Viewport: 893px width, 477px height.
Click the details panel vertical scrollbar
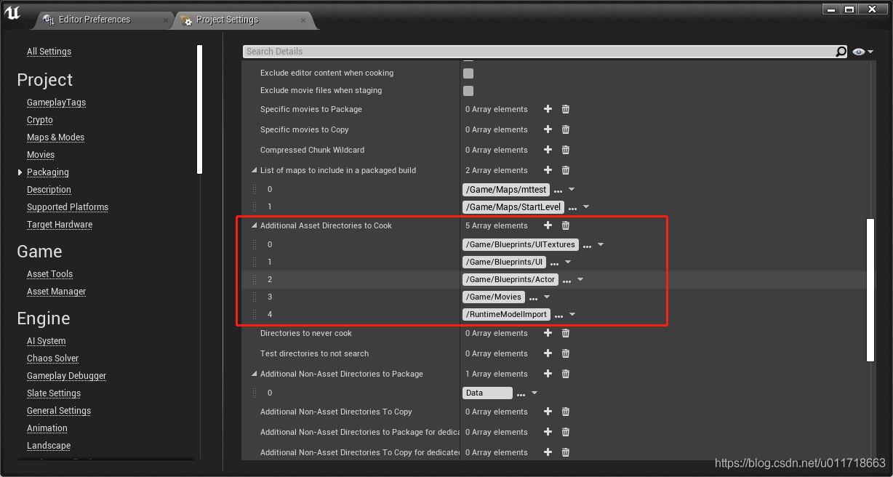tap(870, 289)
